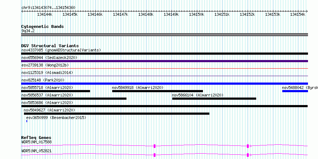Select the blue nsv825148 variant bar
The height and width of the screenshot is (159, 318).
[x=164, y=84]
